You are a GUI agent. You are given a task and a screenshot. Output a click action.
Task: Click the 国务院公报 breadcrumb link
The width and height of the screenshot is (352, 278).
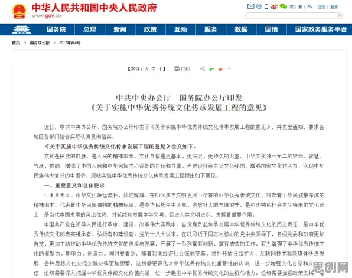(x=40, y=42)
